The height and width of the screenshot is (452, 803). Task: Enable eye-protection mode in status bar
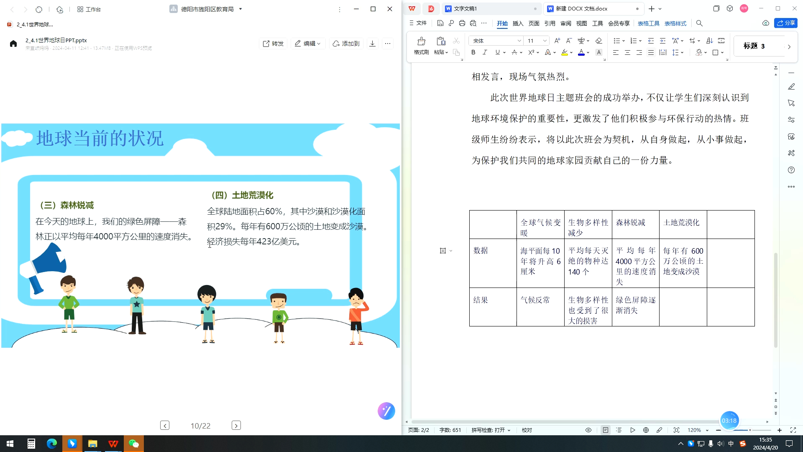click(588, 430)
